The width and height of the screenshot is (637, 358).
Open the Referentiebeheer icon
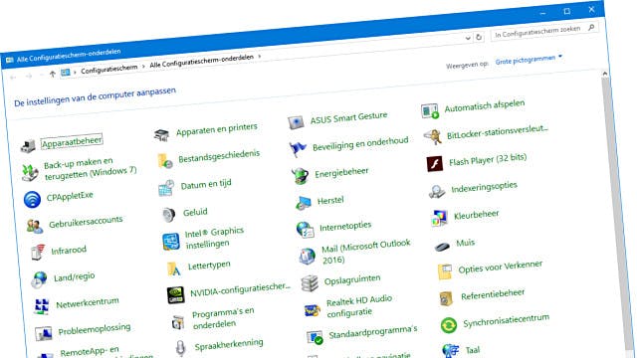point(446,298)
